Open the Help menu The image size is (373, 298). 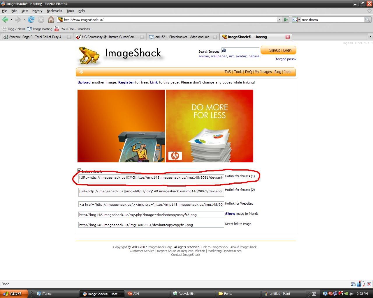tap(81, 11)
